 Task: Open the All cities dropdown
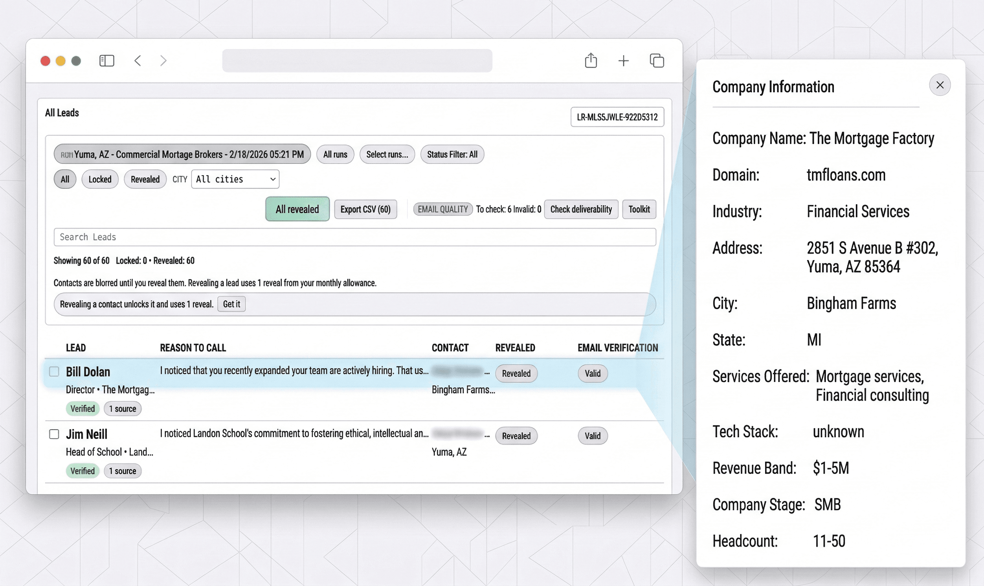pyautogui.click(x=235, y=179)
